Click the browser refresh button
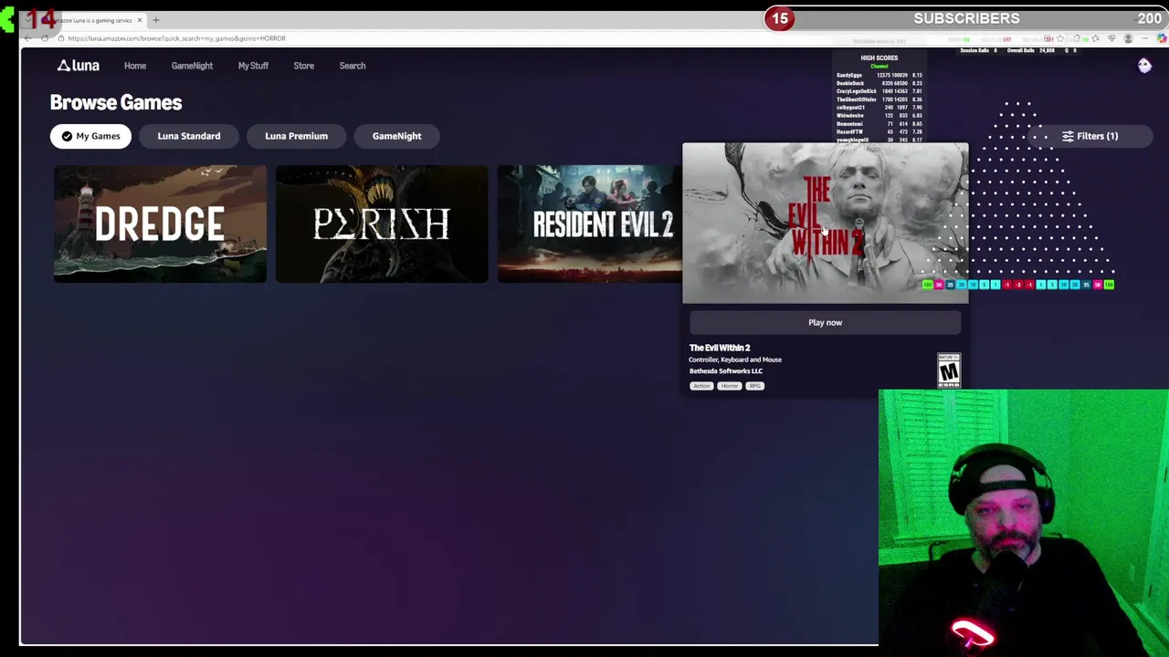The width and height of the screenshot is (1169, 657). pos(45,38)
